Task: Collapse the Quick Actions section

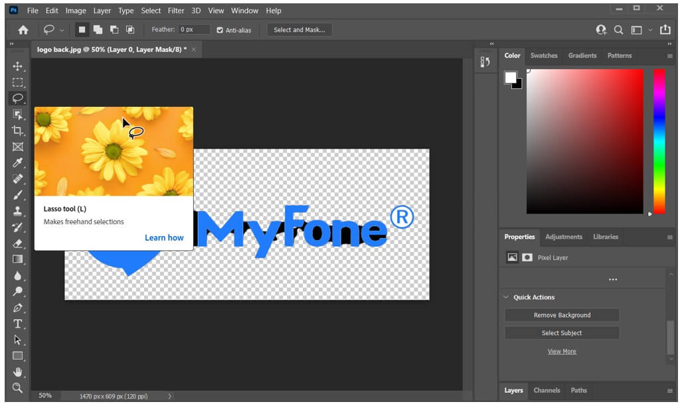Action: coord(507,297)
